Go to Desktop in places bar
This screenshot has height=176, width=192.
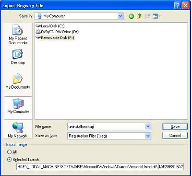tap(18, 57)
